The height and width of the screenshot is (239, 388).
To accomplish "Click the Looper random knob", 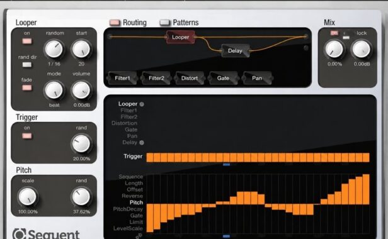I will (x=54, y=49).
